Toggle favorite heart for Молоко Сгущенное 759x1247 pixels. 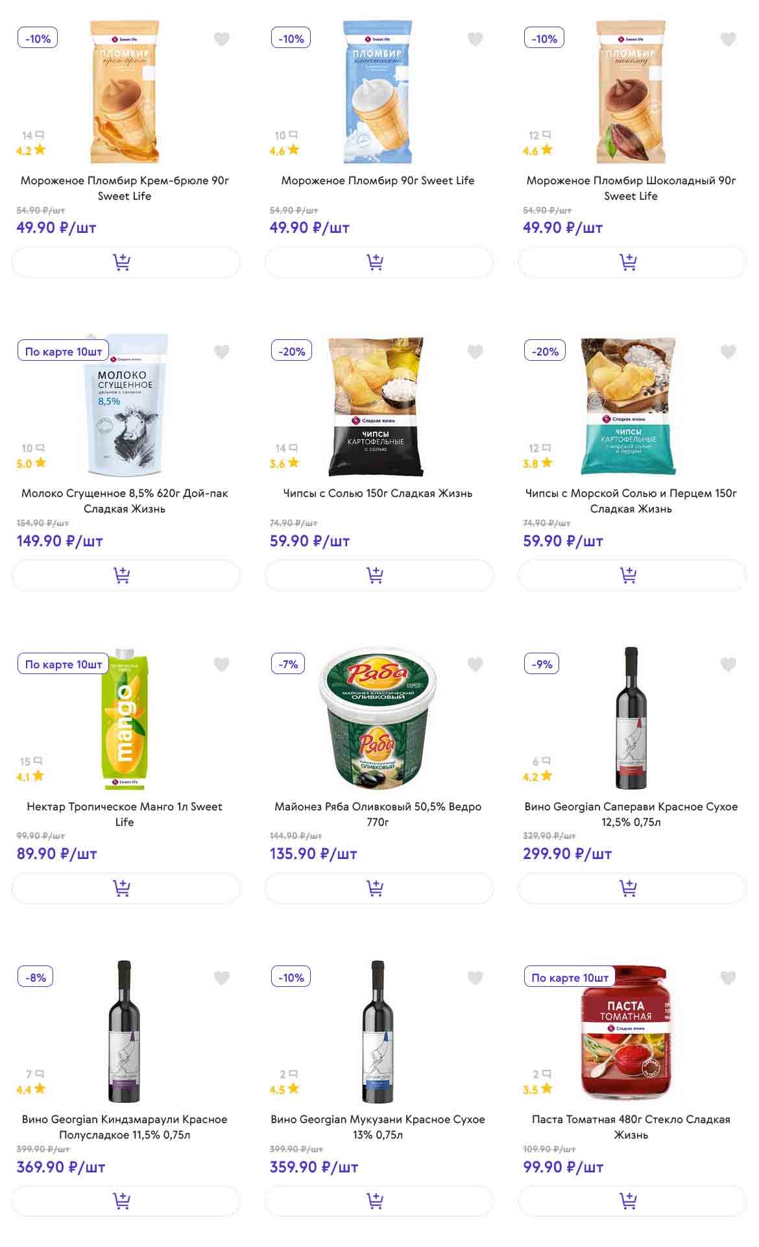click(x=222, y=352)
